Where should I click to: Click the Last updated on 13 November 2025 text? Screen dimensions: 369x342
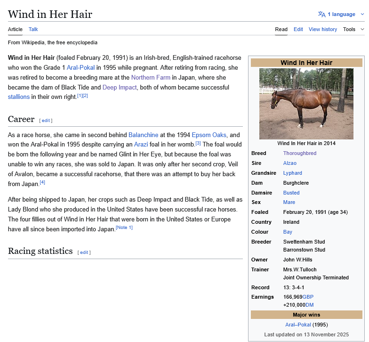click(306, 334)
